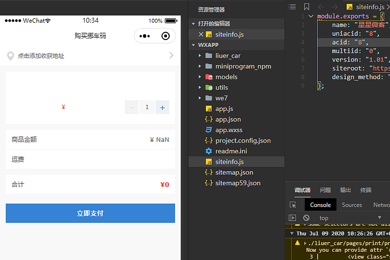
Task: Click the red models folder icon
Action: tap(209, 77)
